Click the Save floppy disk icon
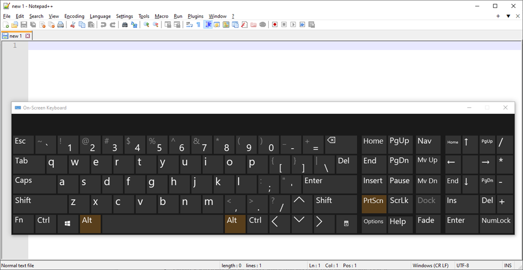 24,25
